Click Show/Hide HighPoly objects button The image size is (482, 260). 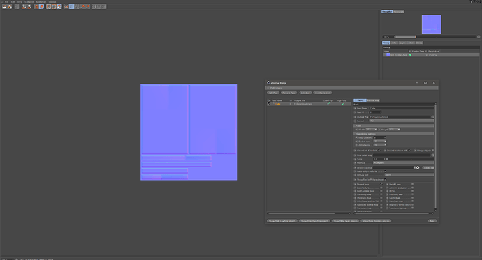[314, 221]
